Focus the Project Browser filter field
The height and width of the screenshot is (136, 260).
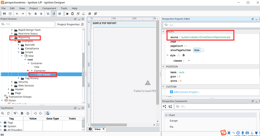coord(28,24)
